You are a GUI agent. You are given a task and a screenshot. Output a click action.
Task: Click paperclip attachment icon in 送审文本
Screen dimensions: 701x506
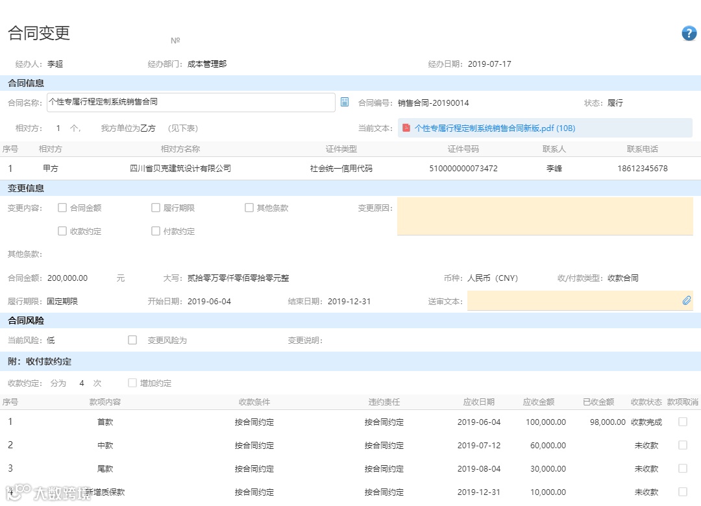687,301
